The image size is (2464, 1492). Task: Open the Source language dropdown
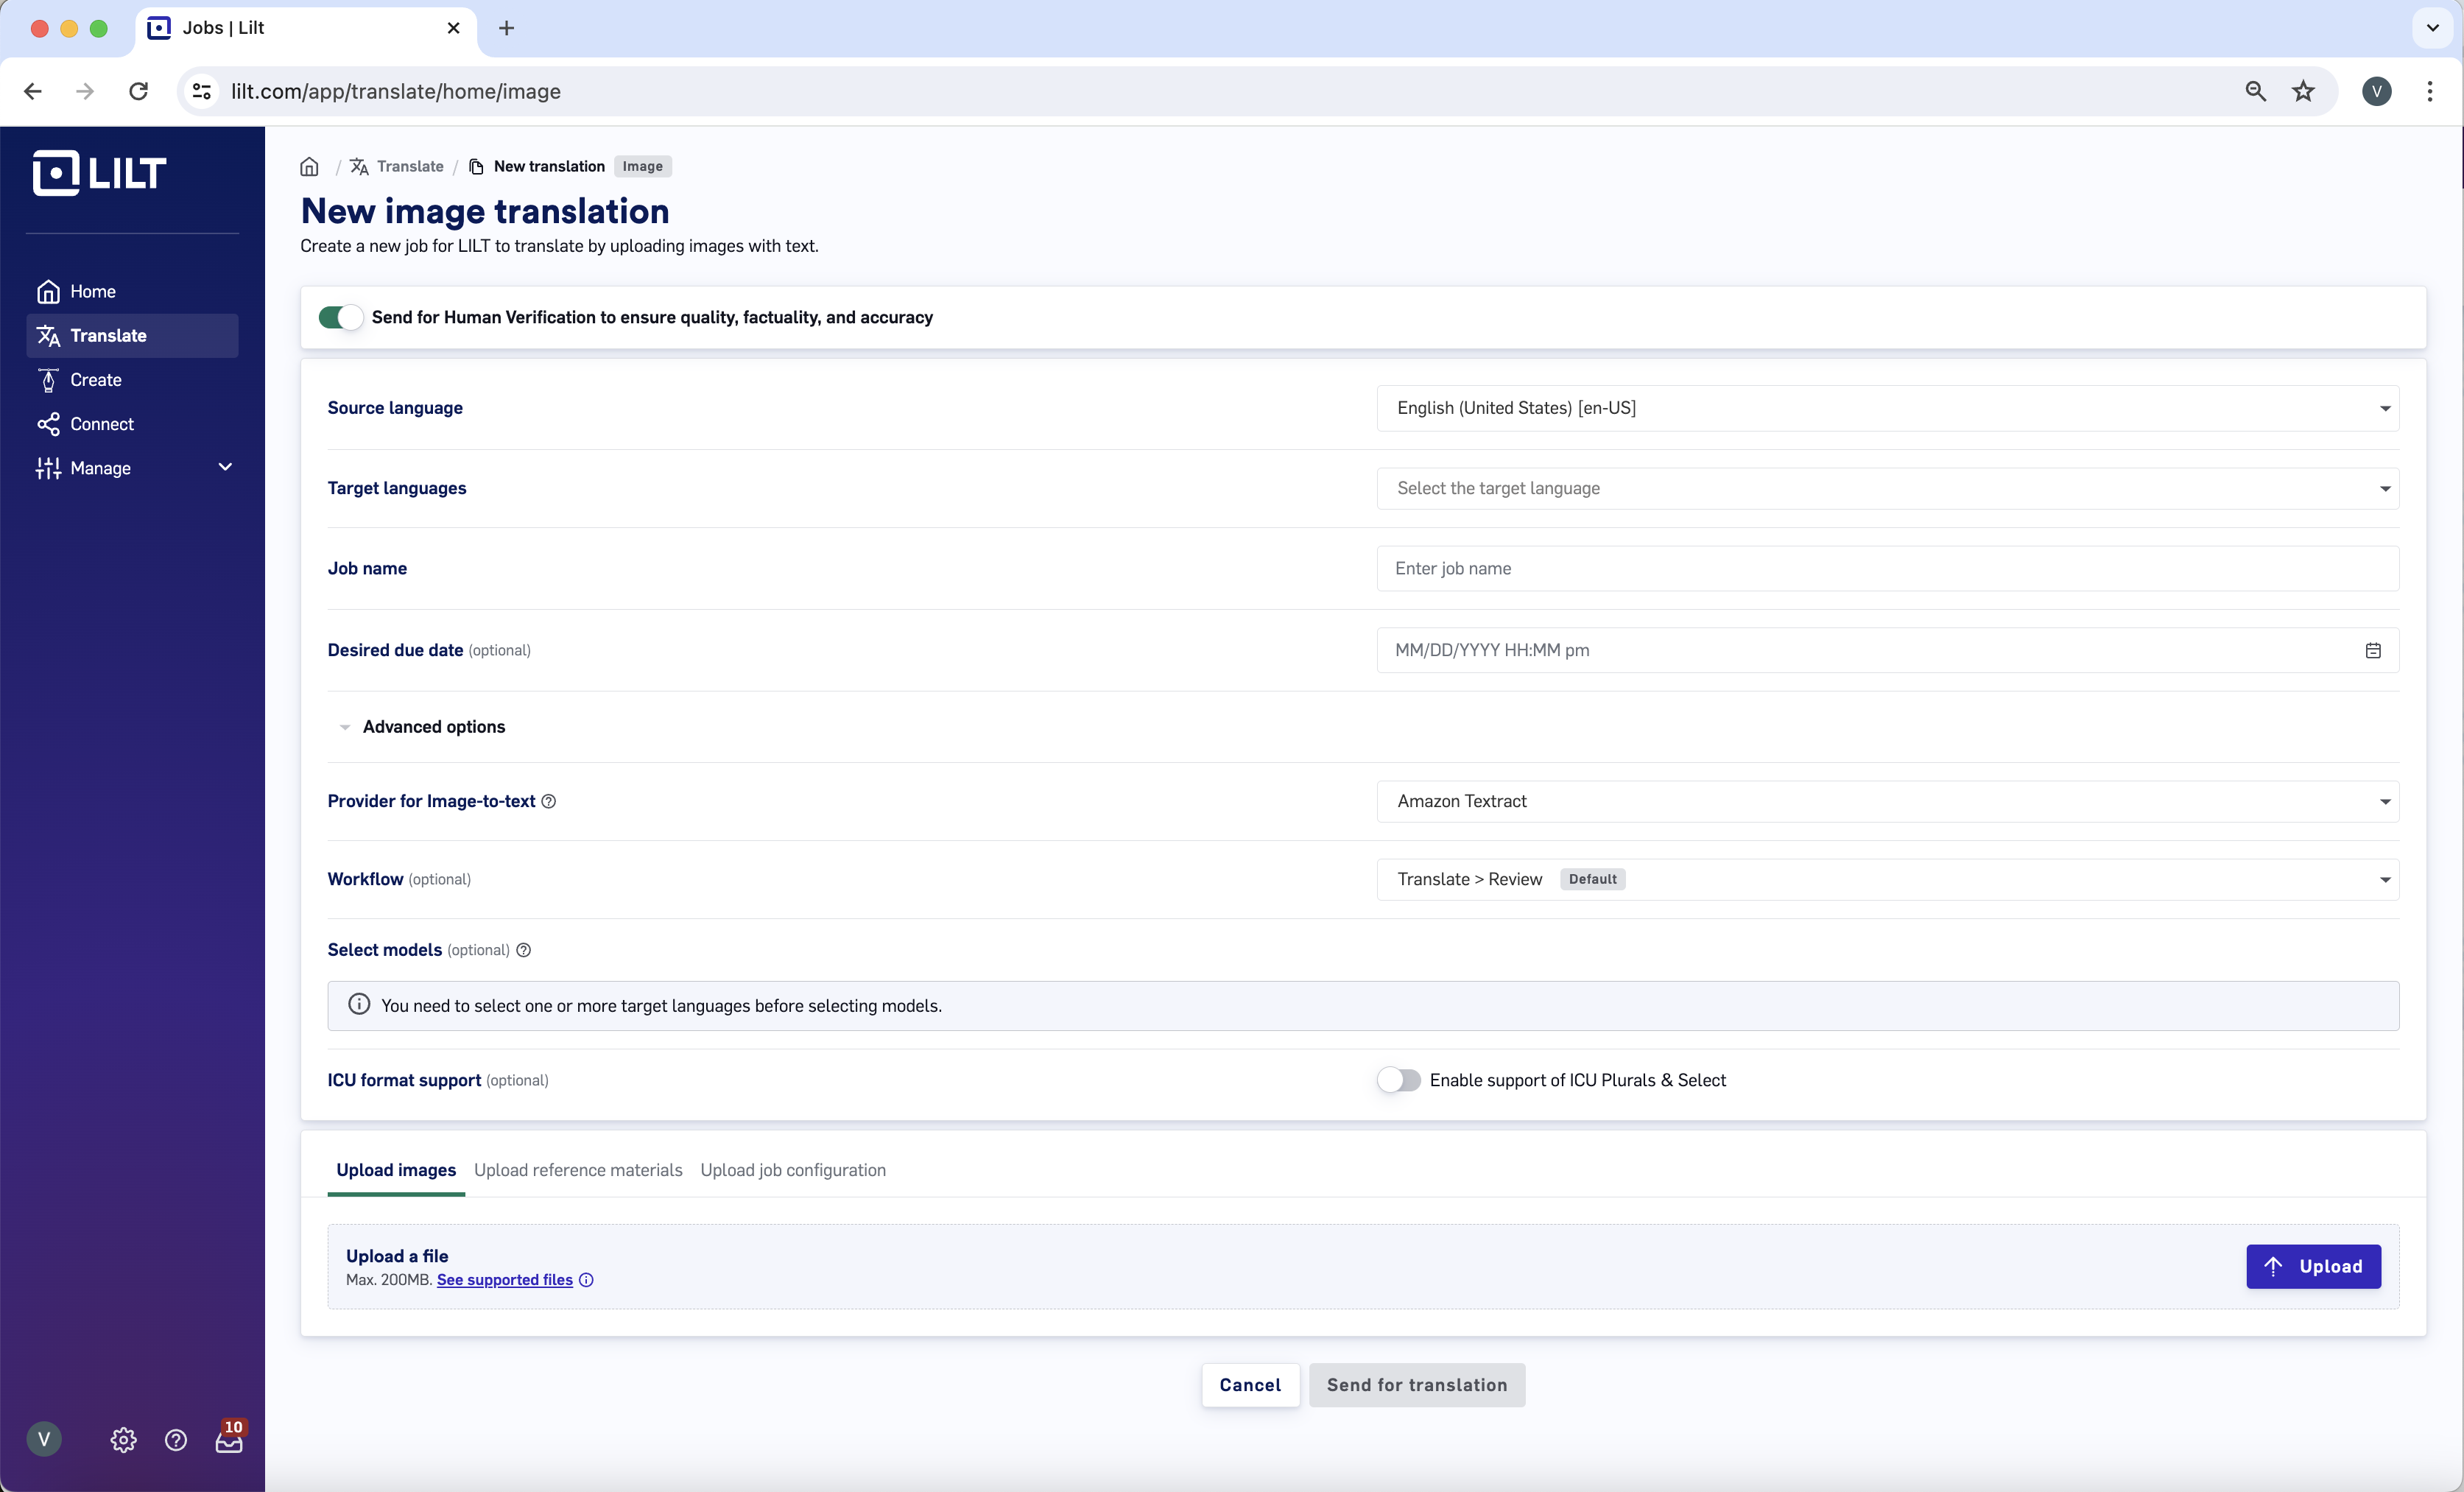pyautogui.click(x=1887, y=408)
